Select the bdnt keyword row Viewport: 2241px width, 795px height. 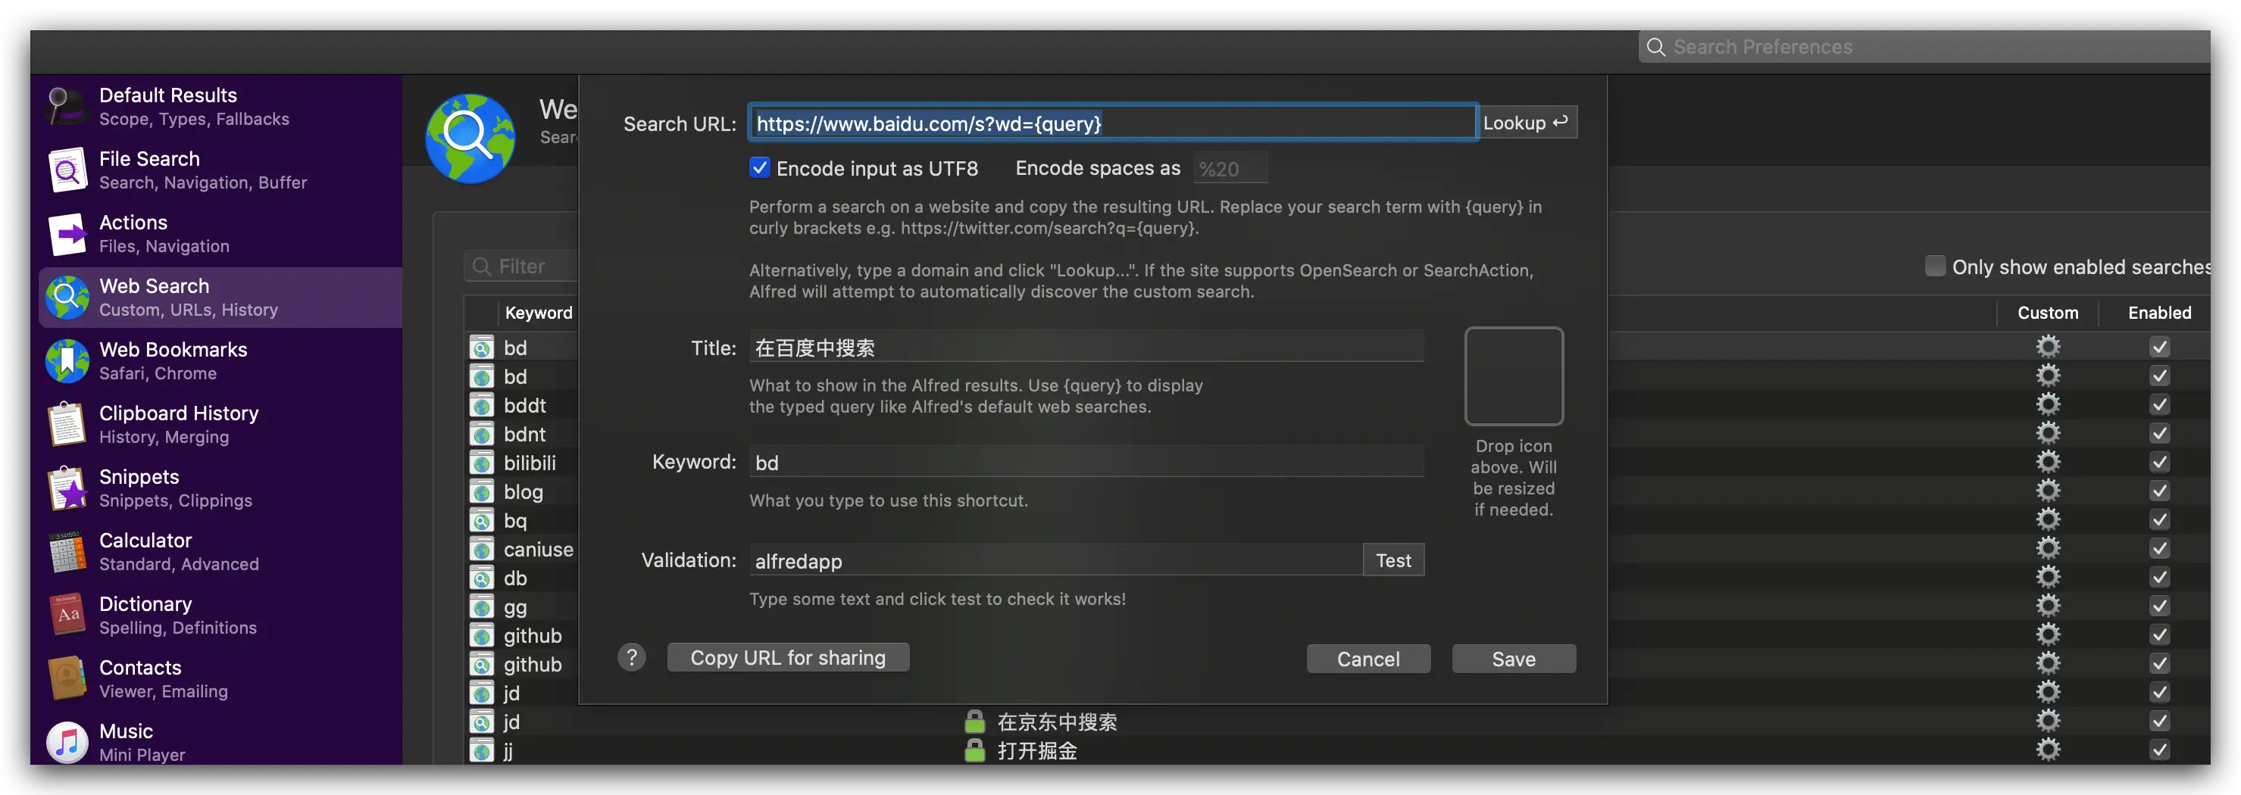(524, 434)
